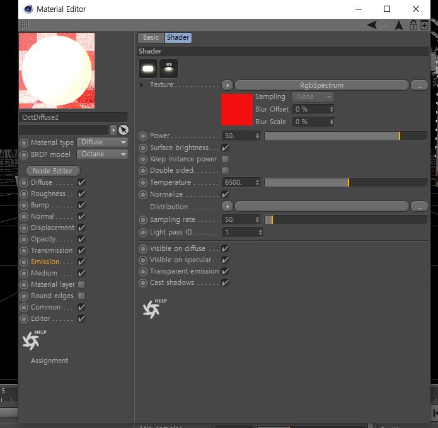Screen dimensions: 438x428
Task: Click the up arrow navigation icon
Action: pyautogui.click(x=399, y=25)
